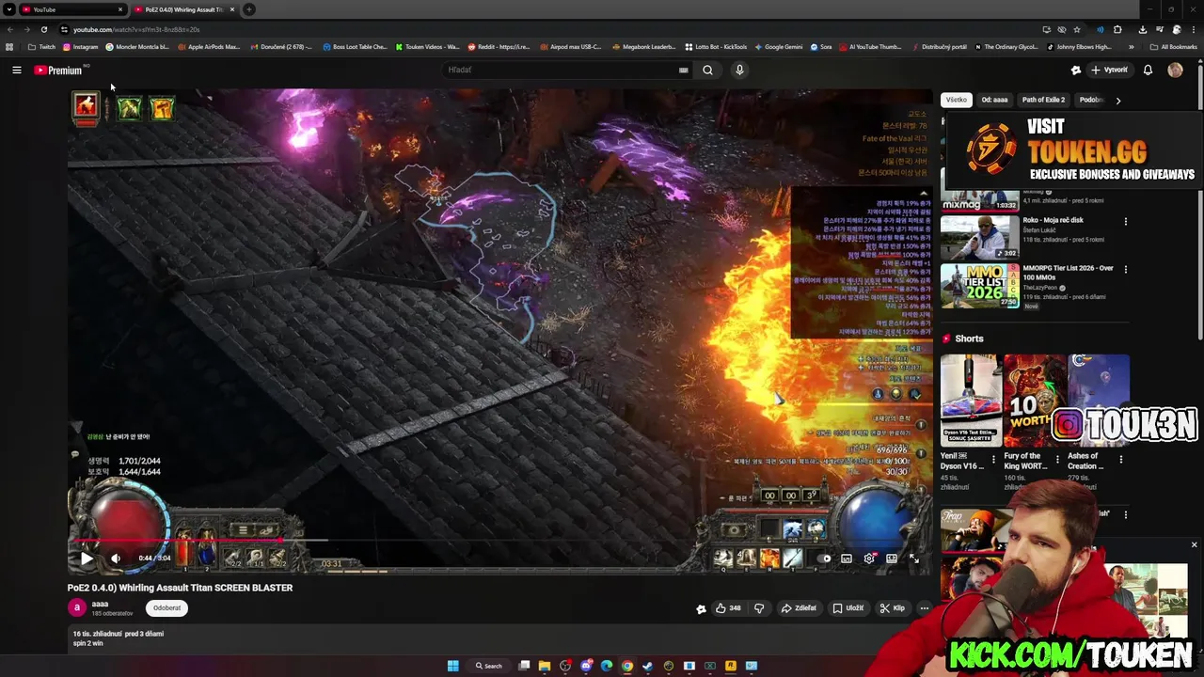Open the Google Gemini bookmark

coord(777,47)
